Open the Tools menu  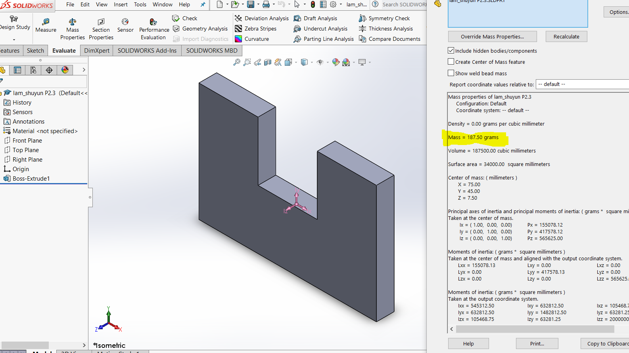[140, 4]
